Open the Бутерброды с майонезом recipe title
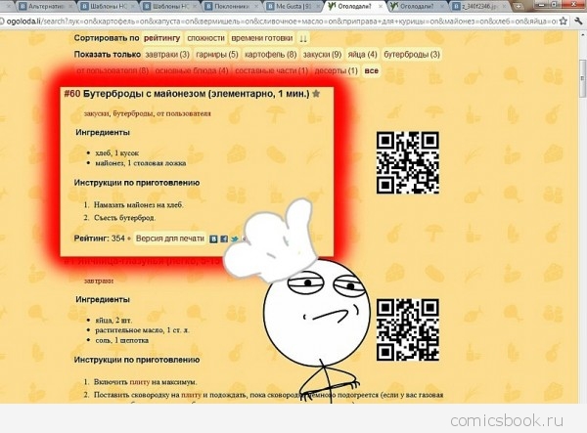 [x=197, y=94]
